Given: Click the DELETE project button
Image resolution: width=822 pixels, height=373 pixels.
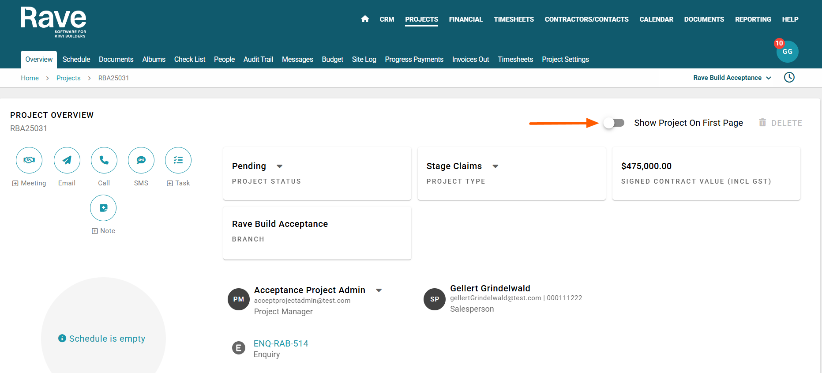Looking at the screenshot, I should pyautogui.click(x=780, y=123).
